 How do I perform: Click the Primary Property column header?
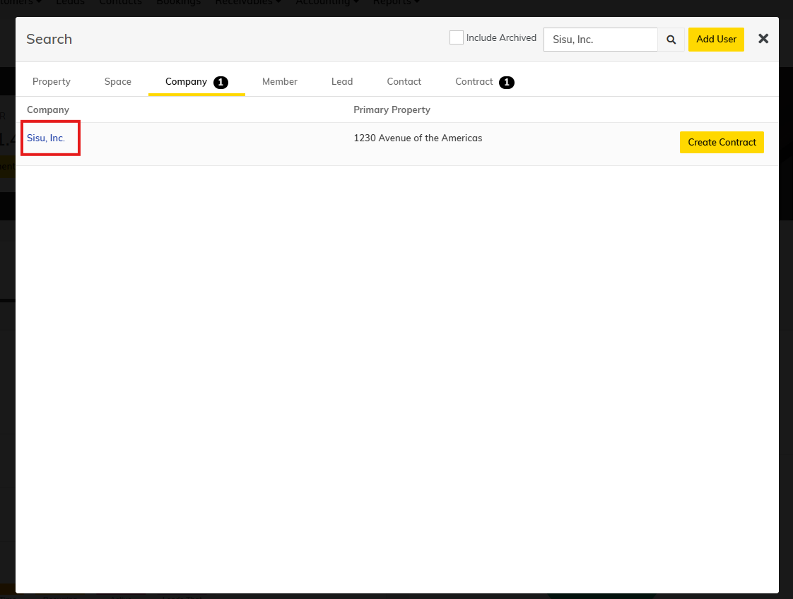392,110
